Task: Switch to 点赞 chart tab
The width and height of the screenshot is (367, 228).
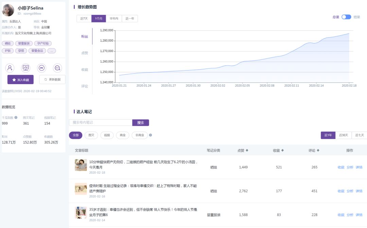Action: pos(85,53)
